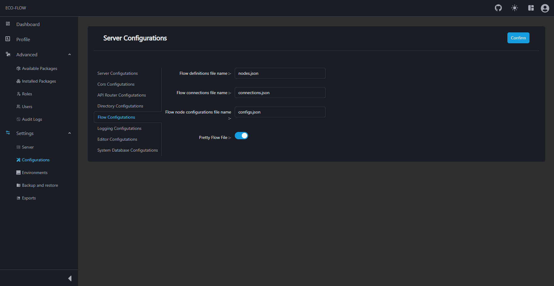Open Exports link
Screen dimensions: 554x286
pyautogui.click(x=29, y=198)
